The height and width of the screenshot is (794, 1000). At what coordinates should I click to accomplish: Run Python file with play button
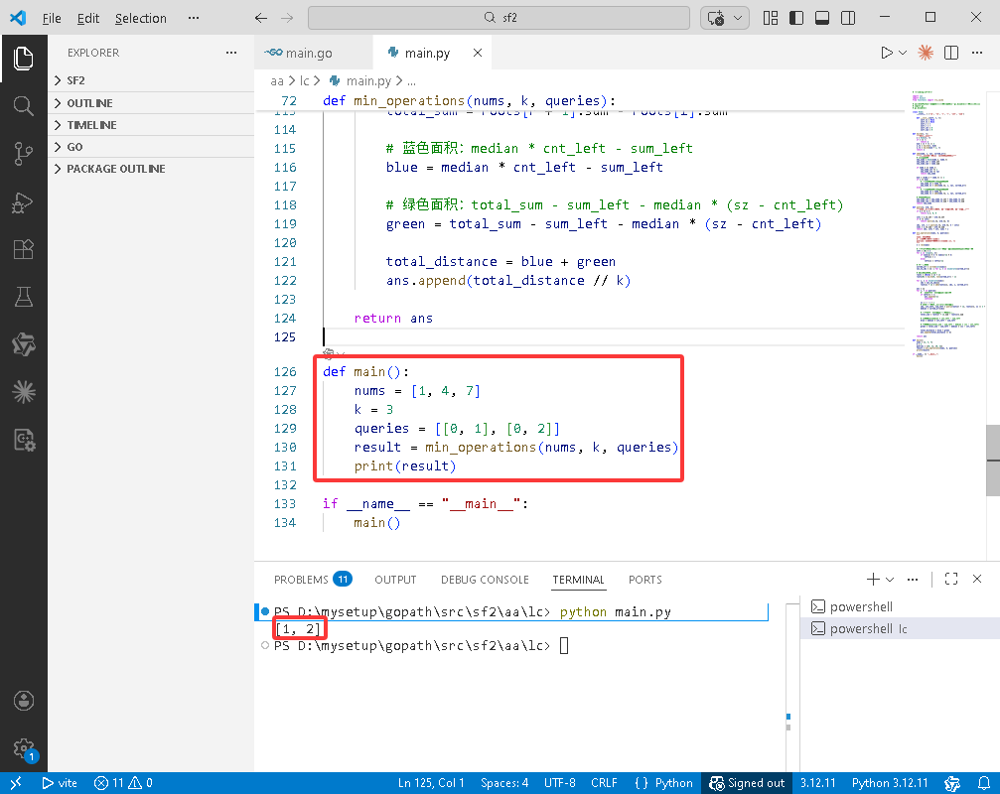[x=887, y=53]
